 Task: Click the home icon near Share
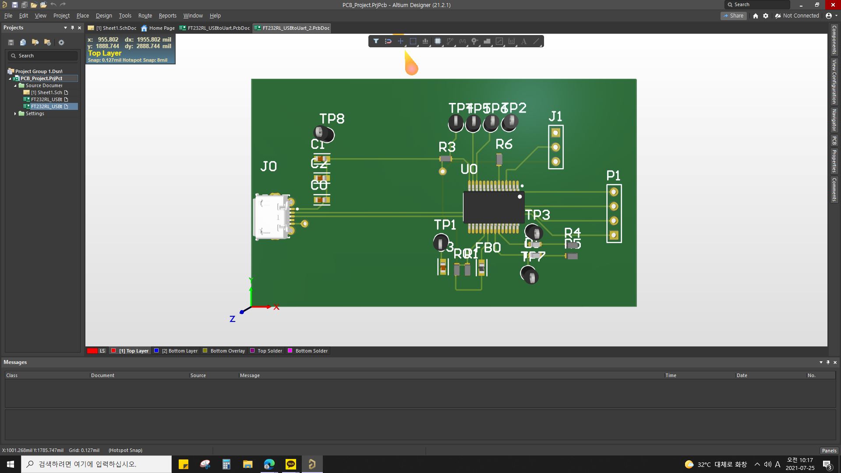coord(755,16)
